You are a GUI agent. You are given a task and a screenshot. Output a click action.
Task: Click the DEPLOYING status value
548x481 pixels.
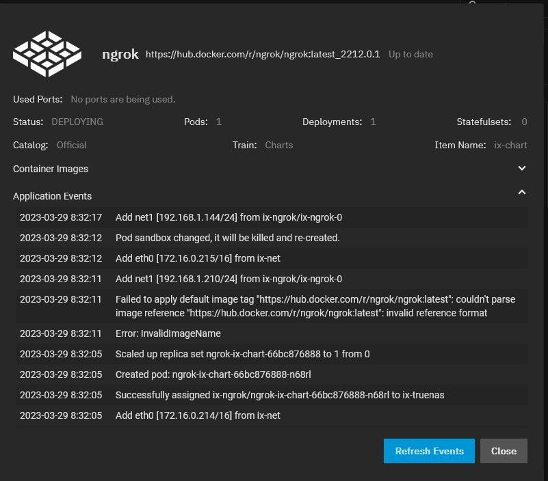[x=77, y=122]
